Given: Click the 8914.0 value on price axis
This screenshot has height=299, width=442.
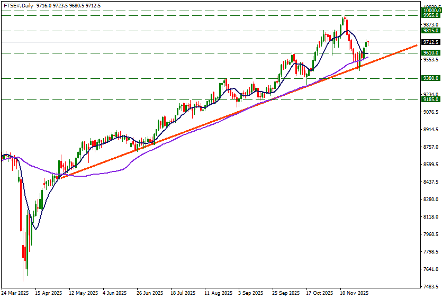Looking at the screenshot, I should point(431,130).
